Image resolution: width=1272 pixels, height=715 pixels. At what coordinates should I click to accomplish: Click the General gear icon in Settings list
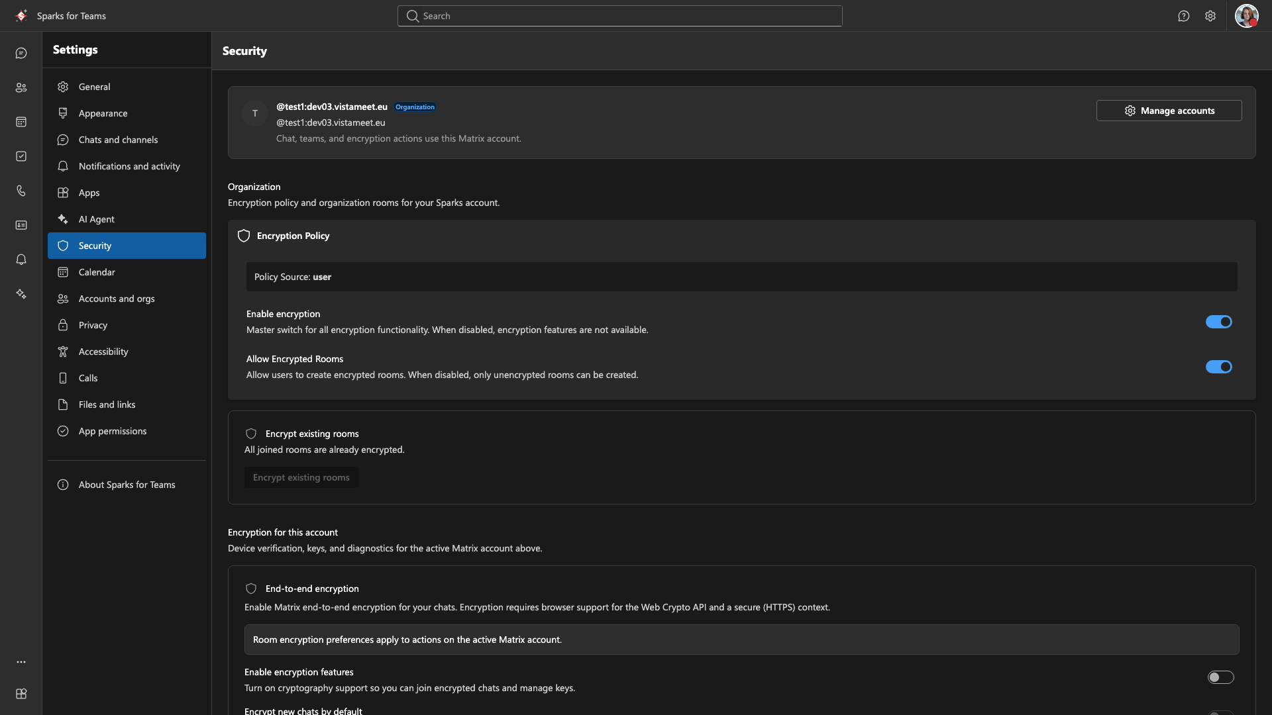click(x=63, y=87)
